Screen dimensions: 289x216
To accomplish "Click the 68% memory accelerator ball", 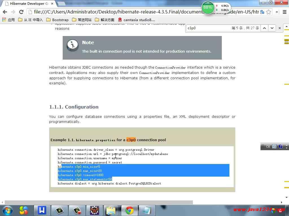I will click(x=208, y=8).
